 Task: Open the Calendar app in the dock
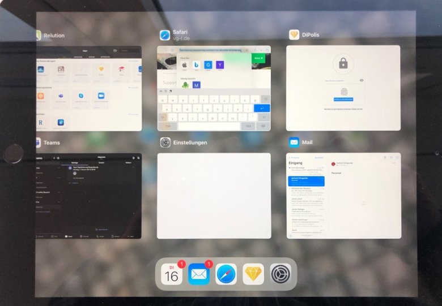(x=171, y=274)
